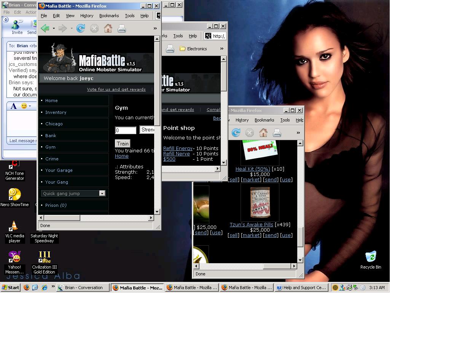Open Recycle Bin desktop icon
The width and height of the screenshot is (475, 355).
click(371, 260)
